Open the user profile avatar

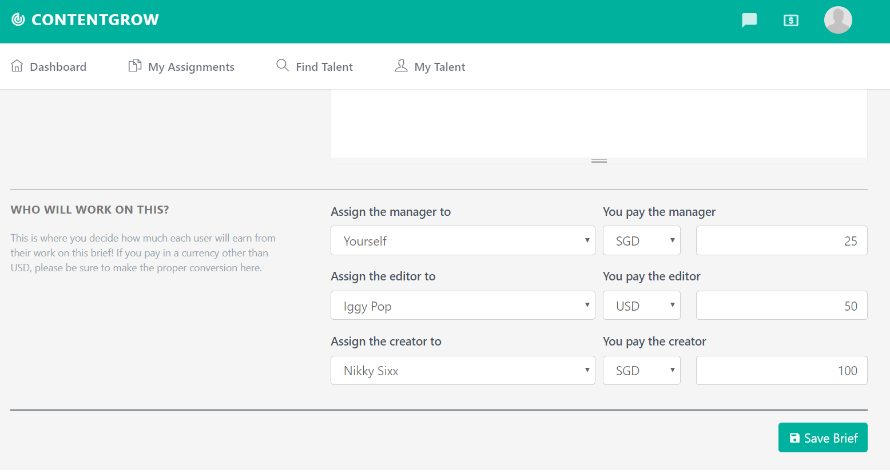tap(838, 20)
